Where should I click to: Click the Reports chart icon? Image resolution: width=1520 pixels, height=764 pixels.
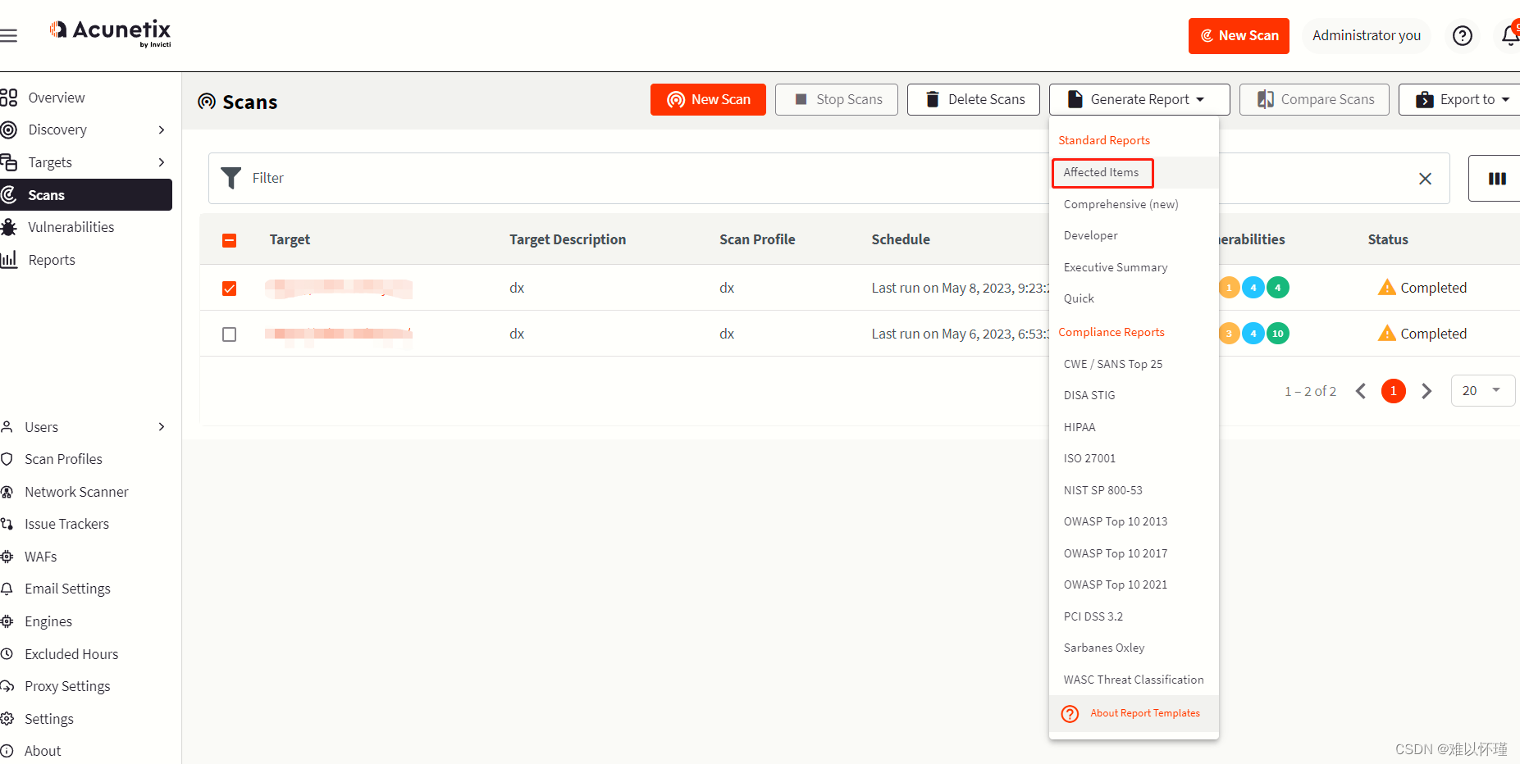[x=8, y=260]
